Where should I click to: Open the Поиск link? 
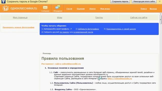point(144,9)
